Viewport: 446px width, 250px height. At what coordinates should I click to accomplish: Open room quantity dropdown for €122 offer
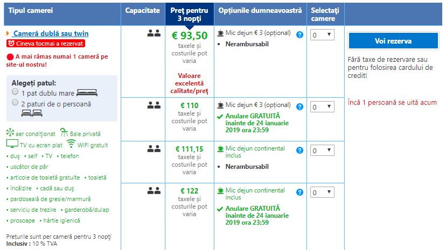point(322,192)
